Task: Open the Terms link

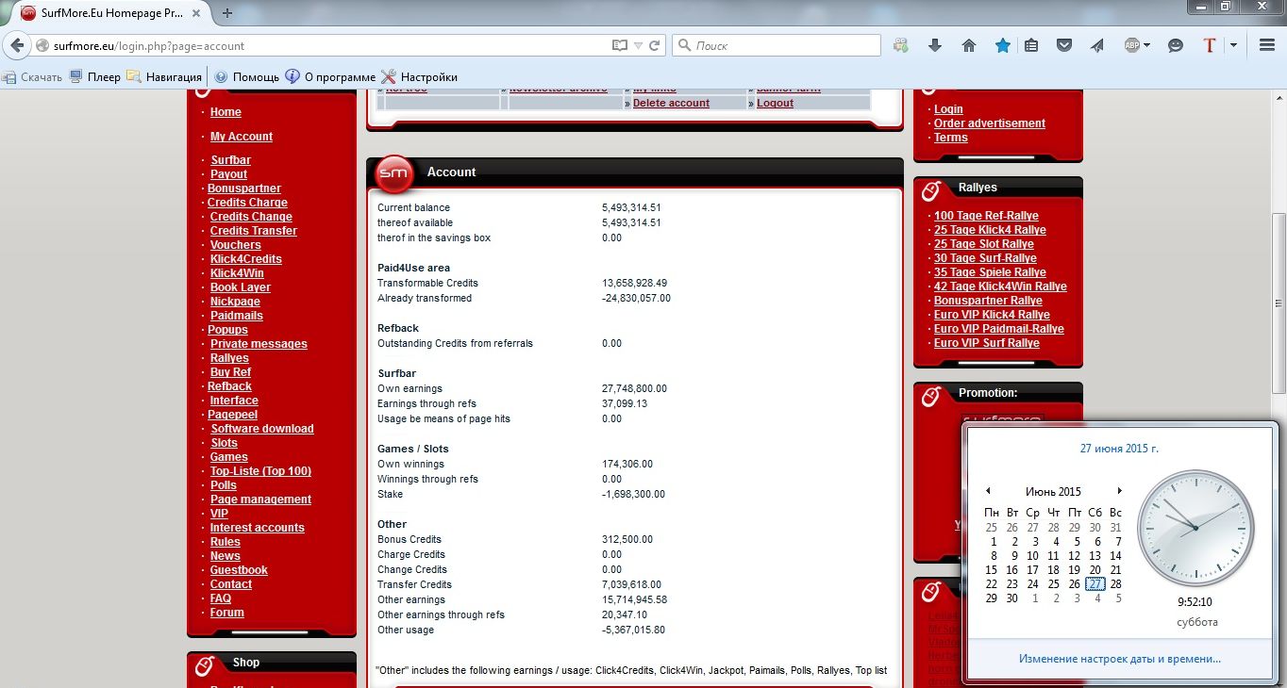Action: [951, 138]
